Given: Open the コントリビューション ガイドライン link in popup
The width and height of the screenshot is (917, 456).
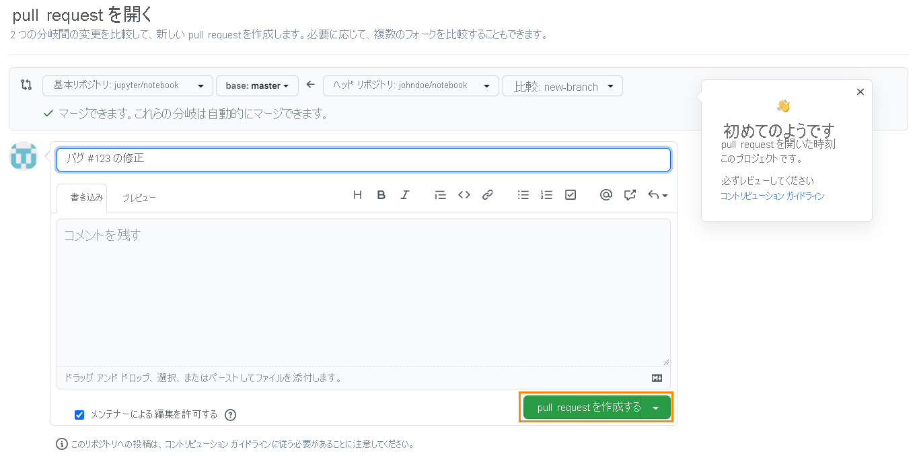Looking at the screenshot, I should [772, 196].
